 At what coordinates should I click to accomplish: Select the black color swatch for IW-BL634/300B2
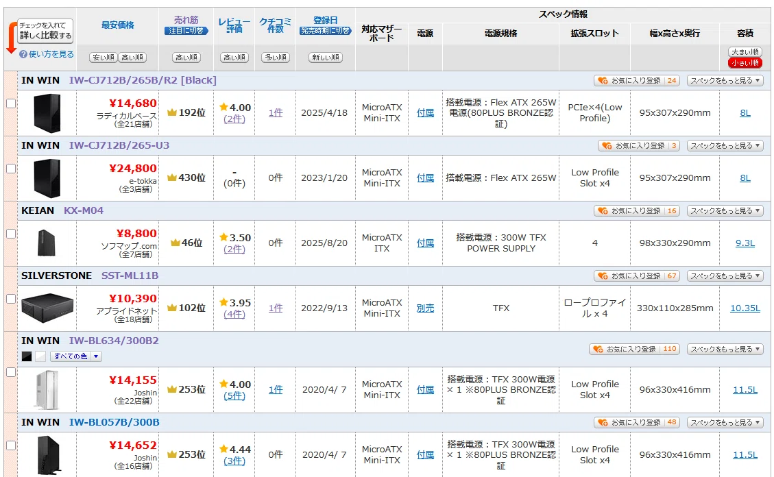point(27,356)
